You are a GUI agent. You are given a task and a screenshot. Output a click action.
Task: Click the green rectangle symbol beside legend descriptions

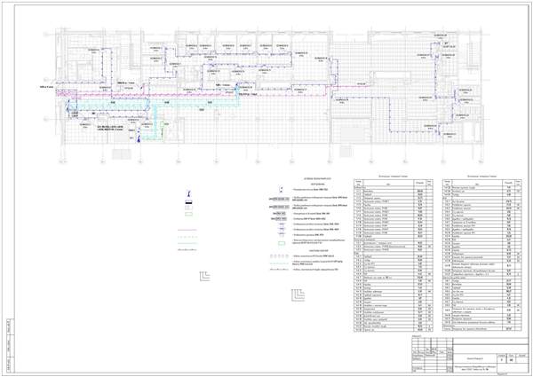point(282,243)
